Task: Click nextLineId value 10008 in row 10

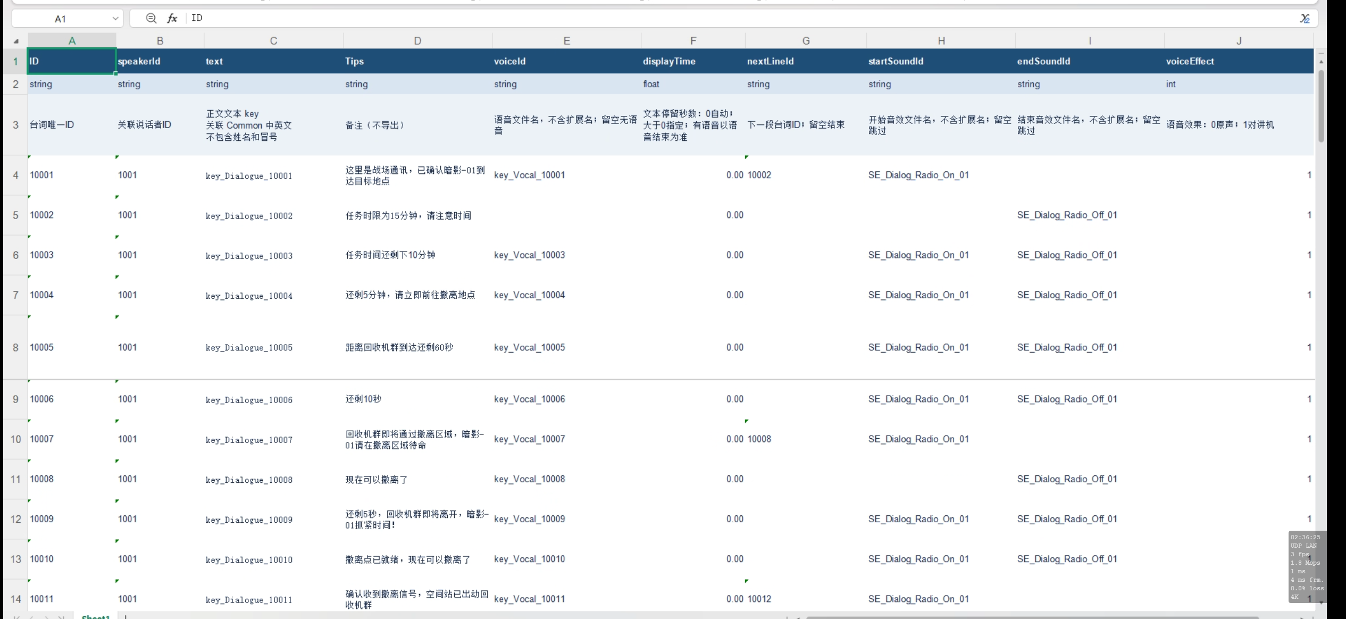Action: (806, 439)
